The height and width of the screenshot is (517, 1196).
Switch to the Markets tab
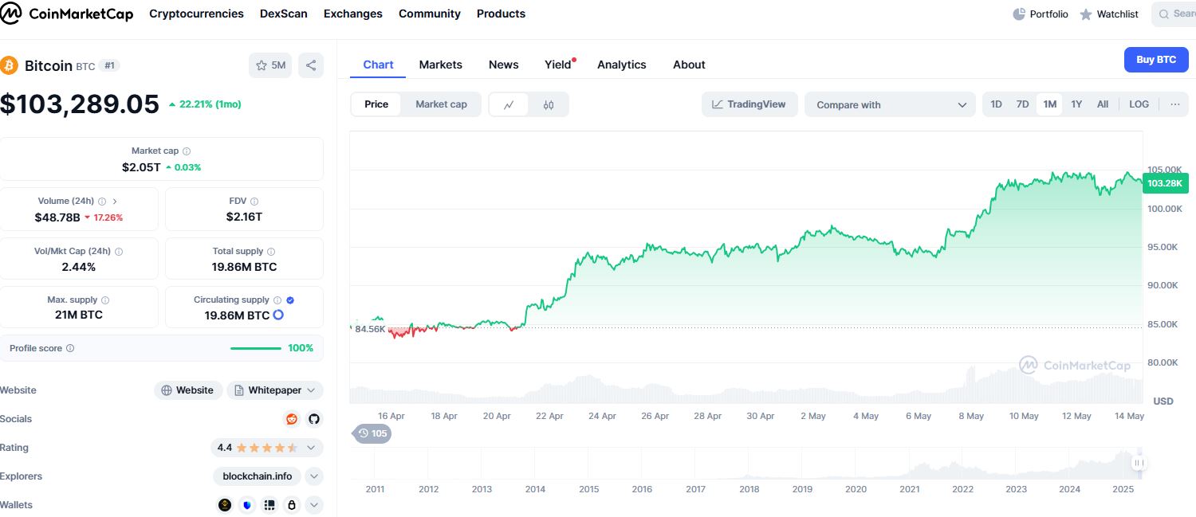[440, 65]
